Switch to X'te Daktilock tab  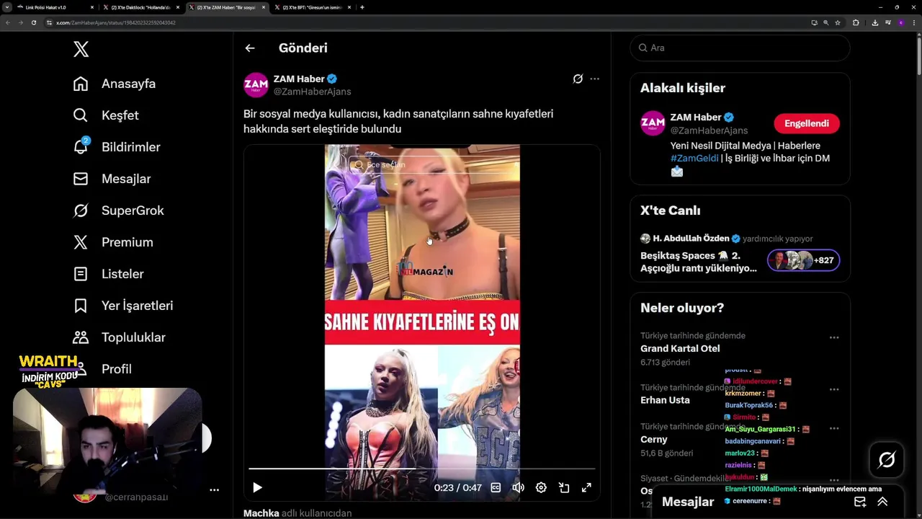coord(140,7)
